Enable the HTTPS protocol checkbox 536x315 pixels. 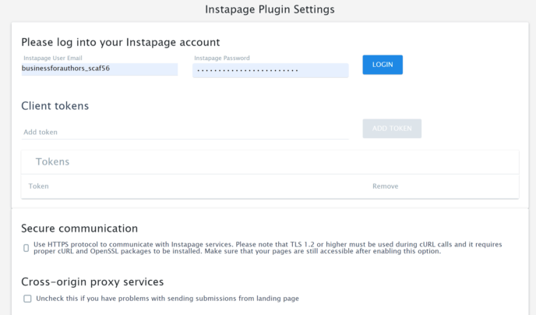(x=26, y=248)
